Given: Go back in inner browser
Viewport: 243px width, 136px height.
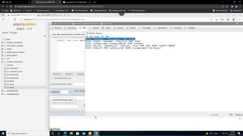Looking at the screenshot, I should click(x=3, y=19).
